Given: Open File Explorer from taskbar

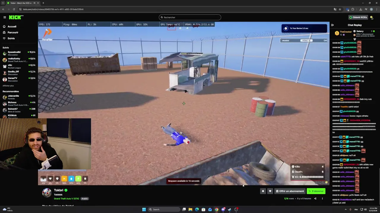Looking at the screenshot, I should (x=190, y=209).
